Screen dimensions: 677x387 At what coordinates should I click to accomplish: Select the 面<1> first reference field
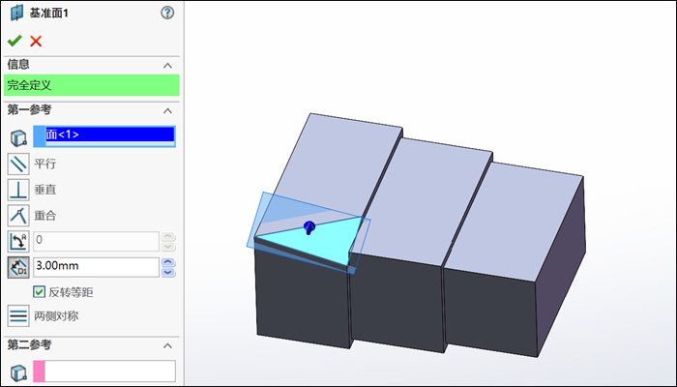tap(104, 136)
